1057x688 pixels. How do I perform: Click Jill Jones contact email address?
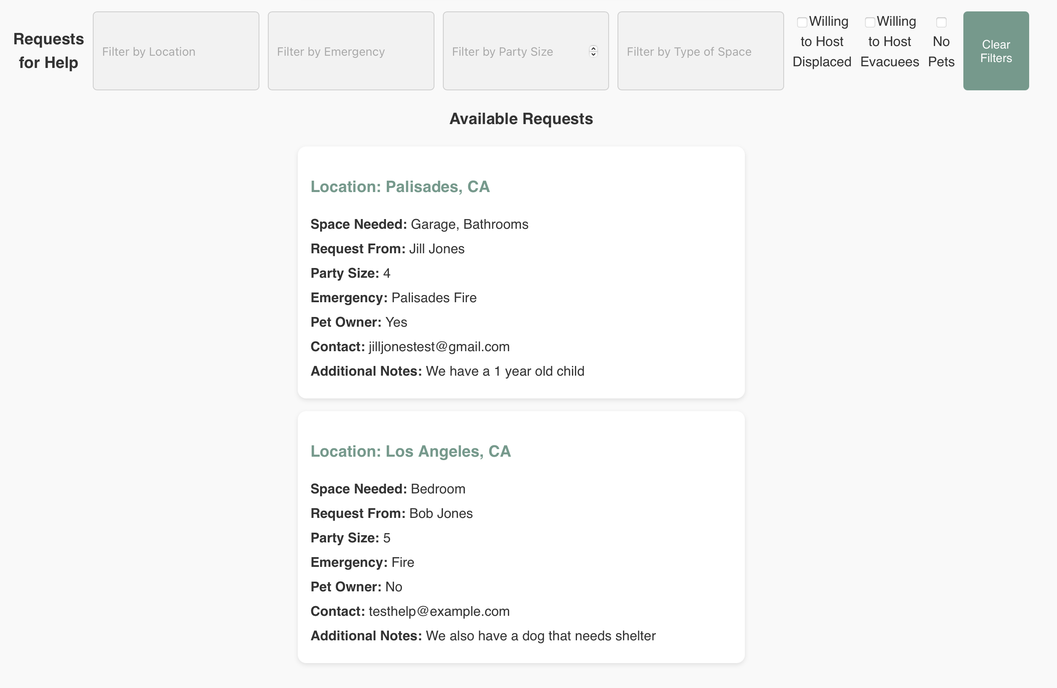pyautogui.click(x=439, y=347)
